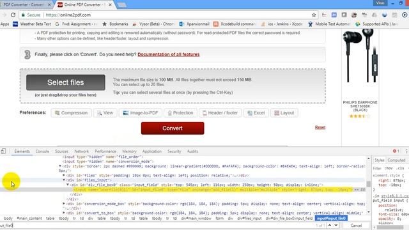Open Xpanxionmail bookmark
The width and height of the screenshot is (409, 230).
tap(194, 24)
